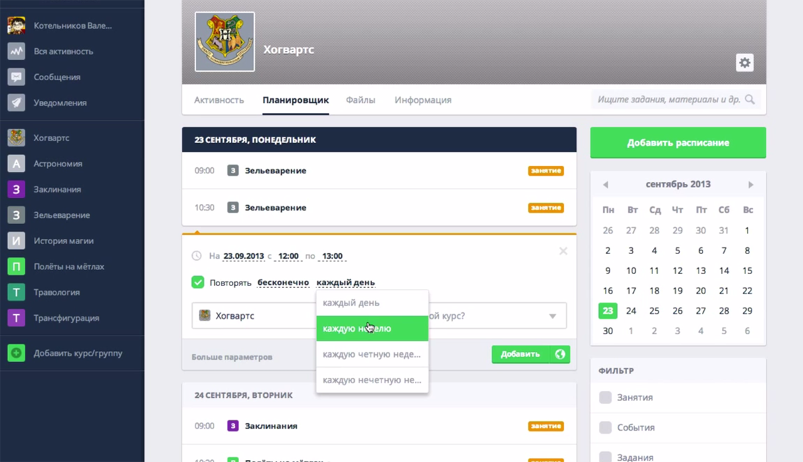This screenshot has width=803, height=462.
Task: Enable the Classes filter checkbox
Action: pyautogui.click(x=606, y=397)
